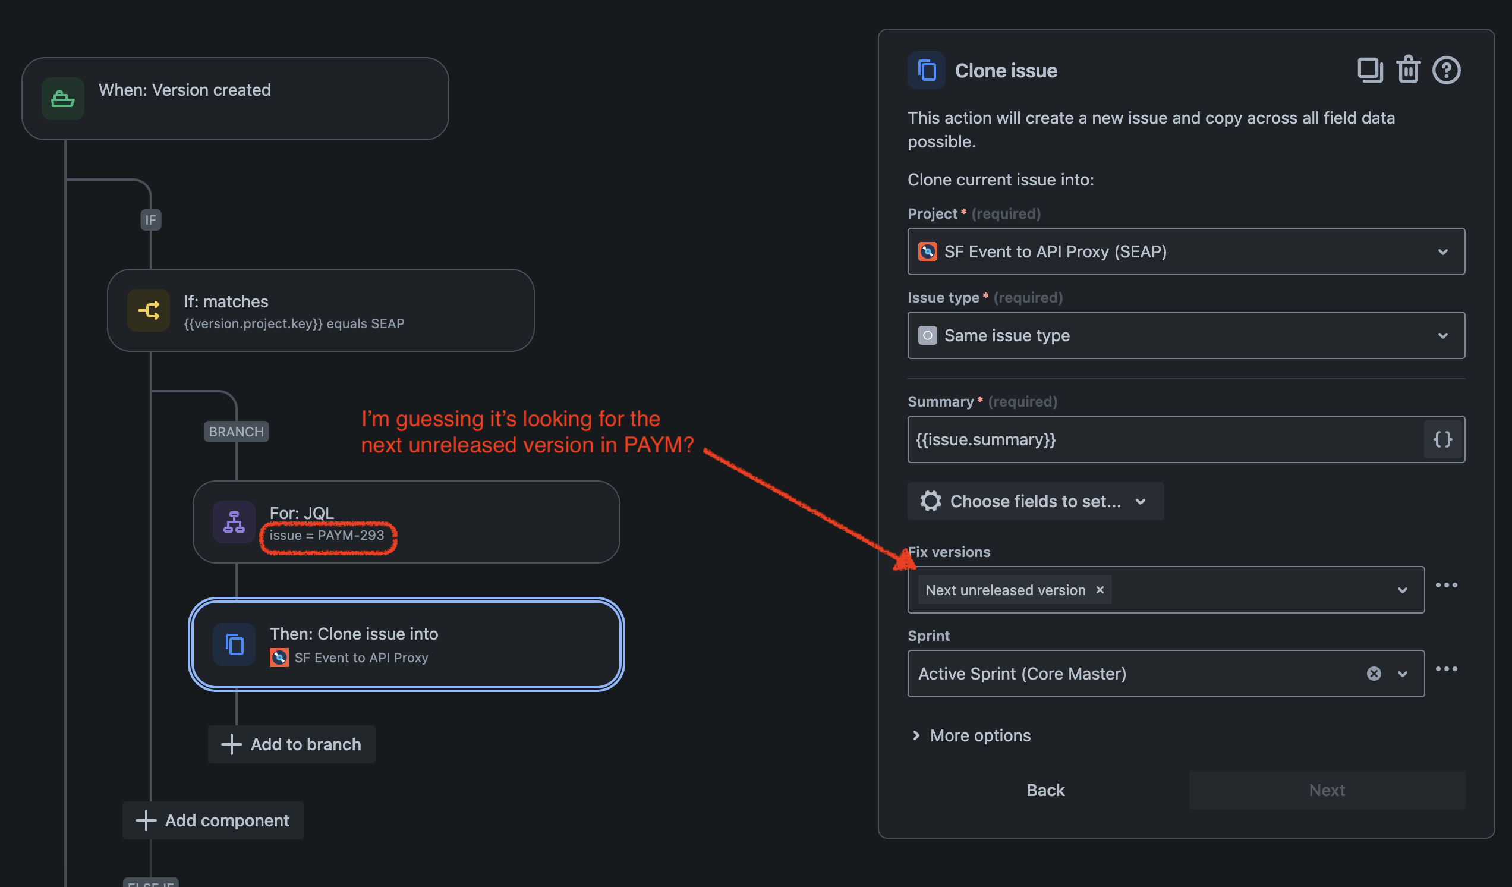Click into the Summary input field

pos(1164,439)
